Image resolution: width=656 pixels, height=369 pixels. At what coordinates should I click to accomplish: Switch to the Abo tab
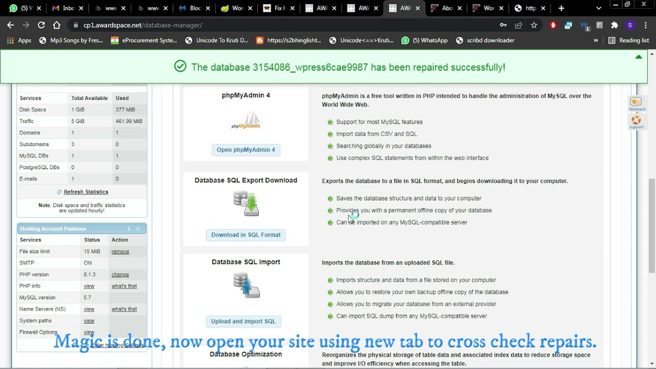point(446,8)
